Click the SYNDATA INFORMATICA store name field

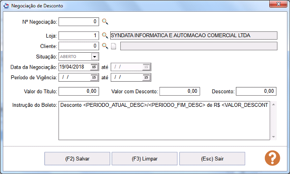coord(194,35)
